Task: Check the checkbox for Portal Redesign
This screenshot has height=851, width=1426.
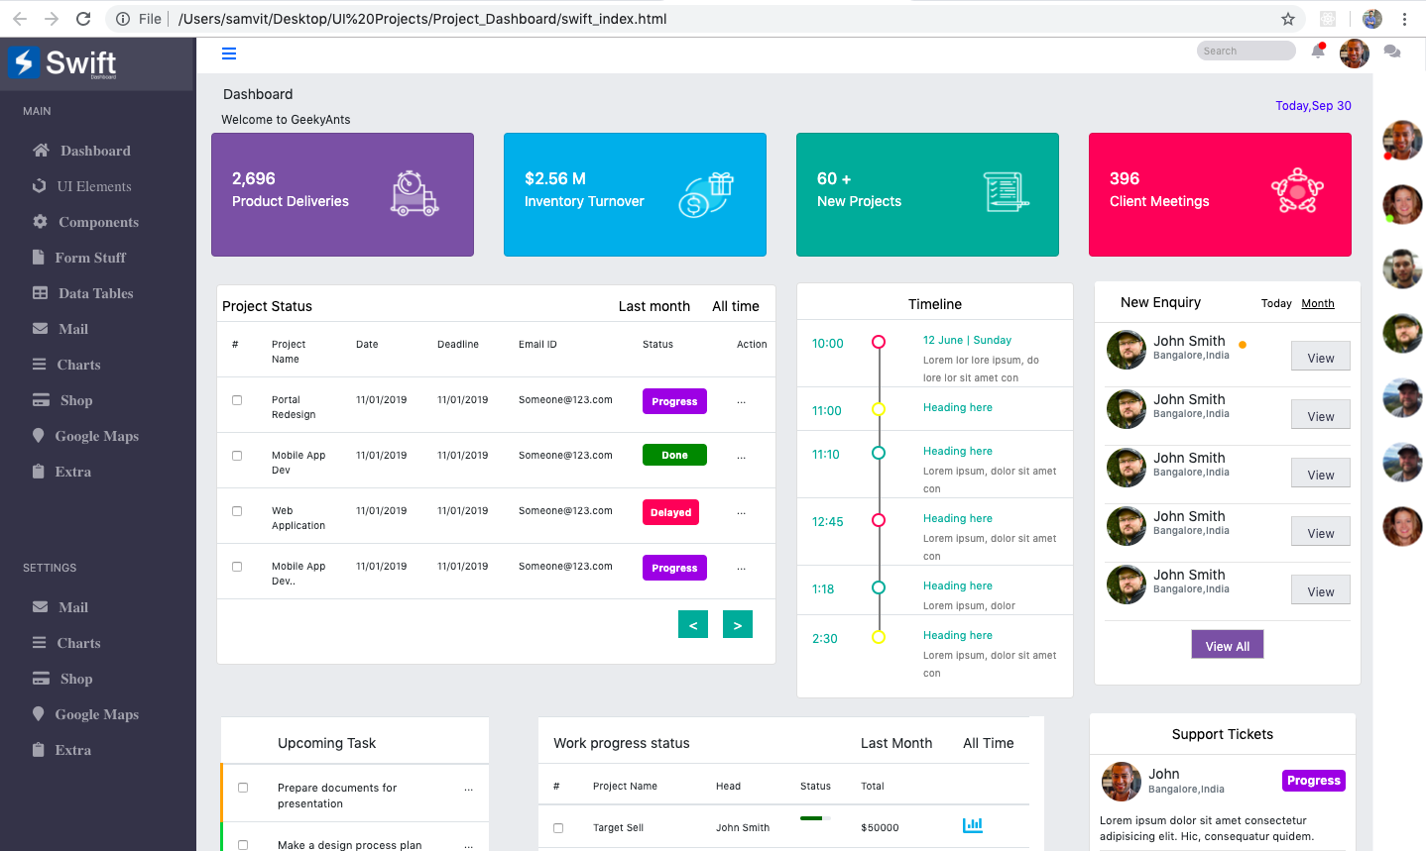Action: pos(235,399)
